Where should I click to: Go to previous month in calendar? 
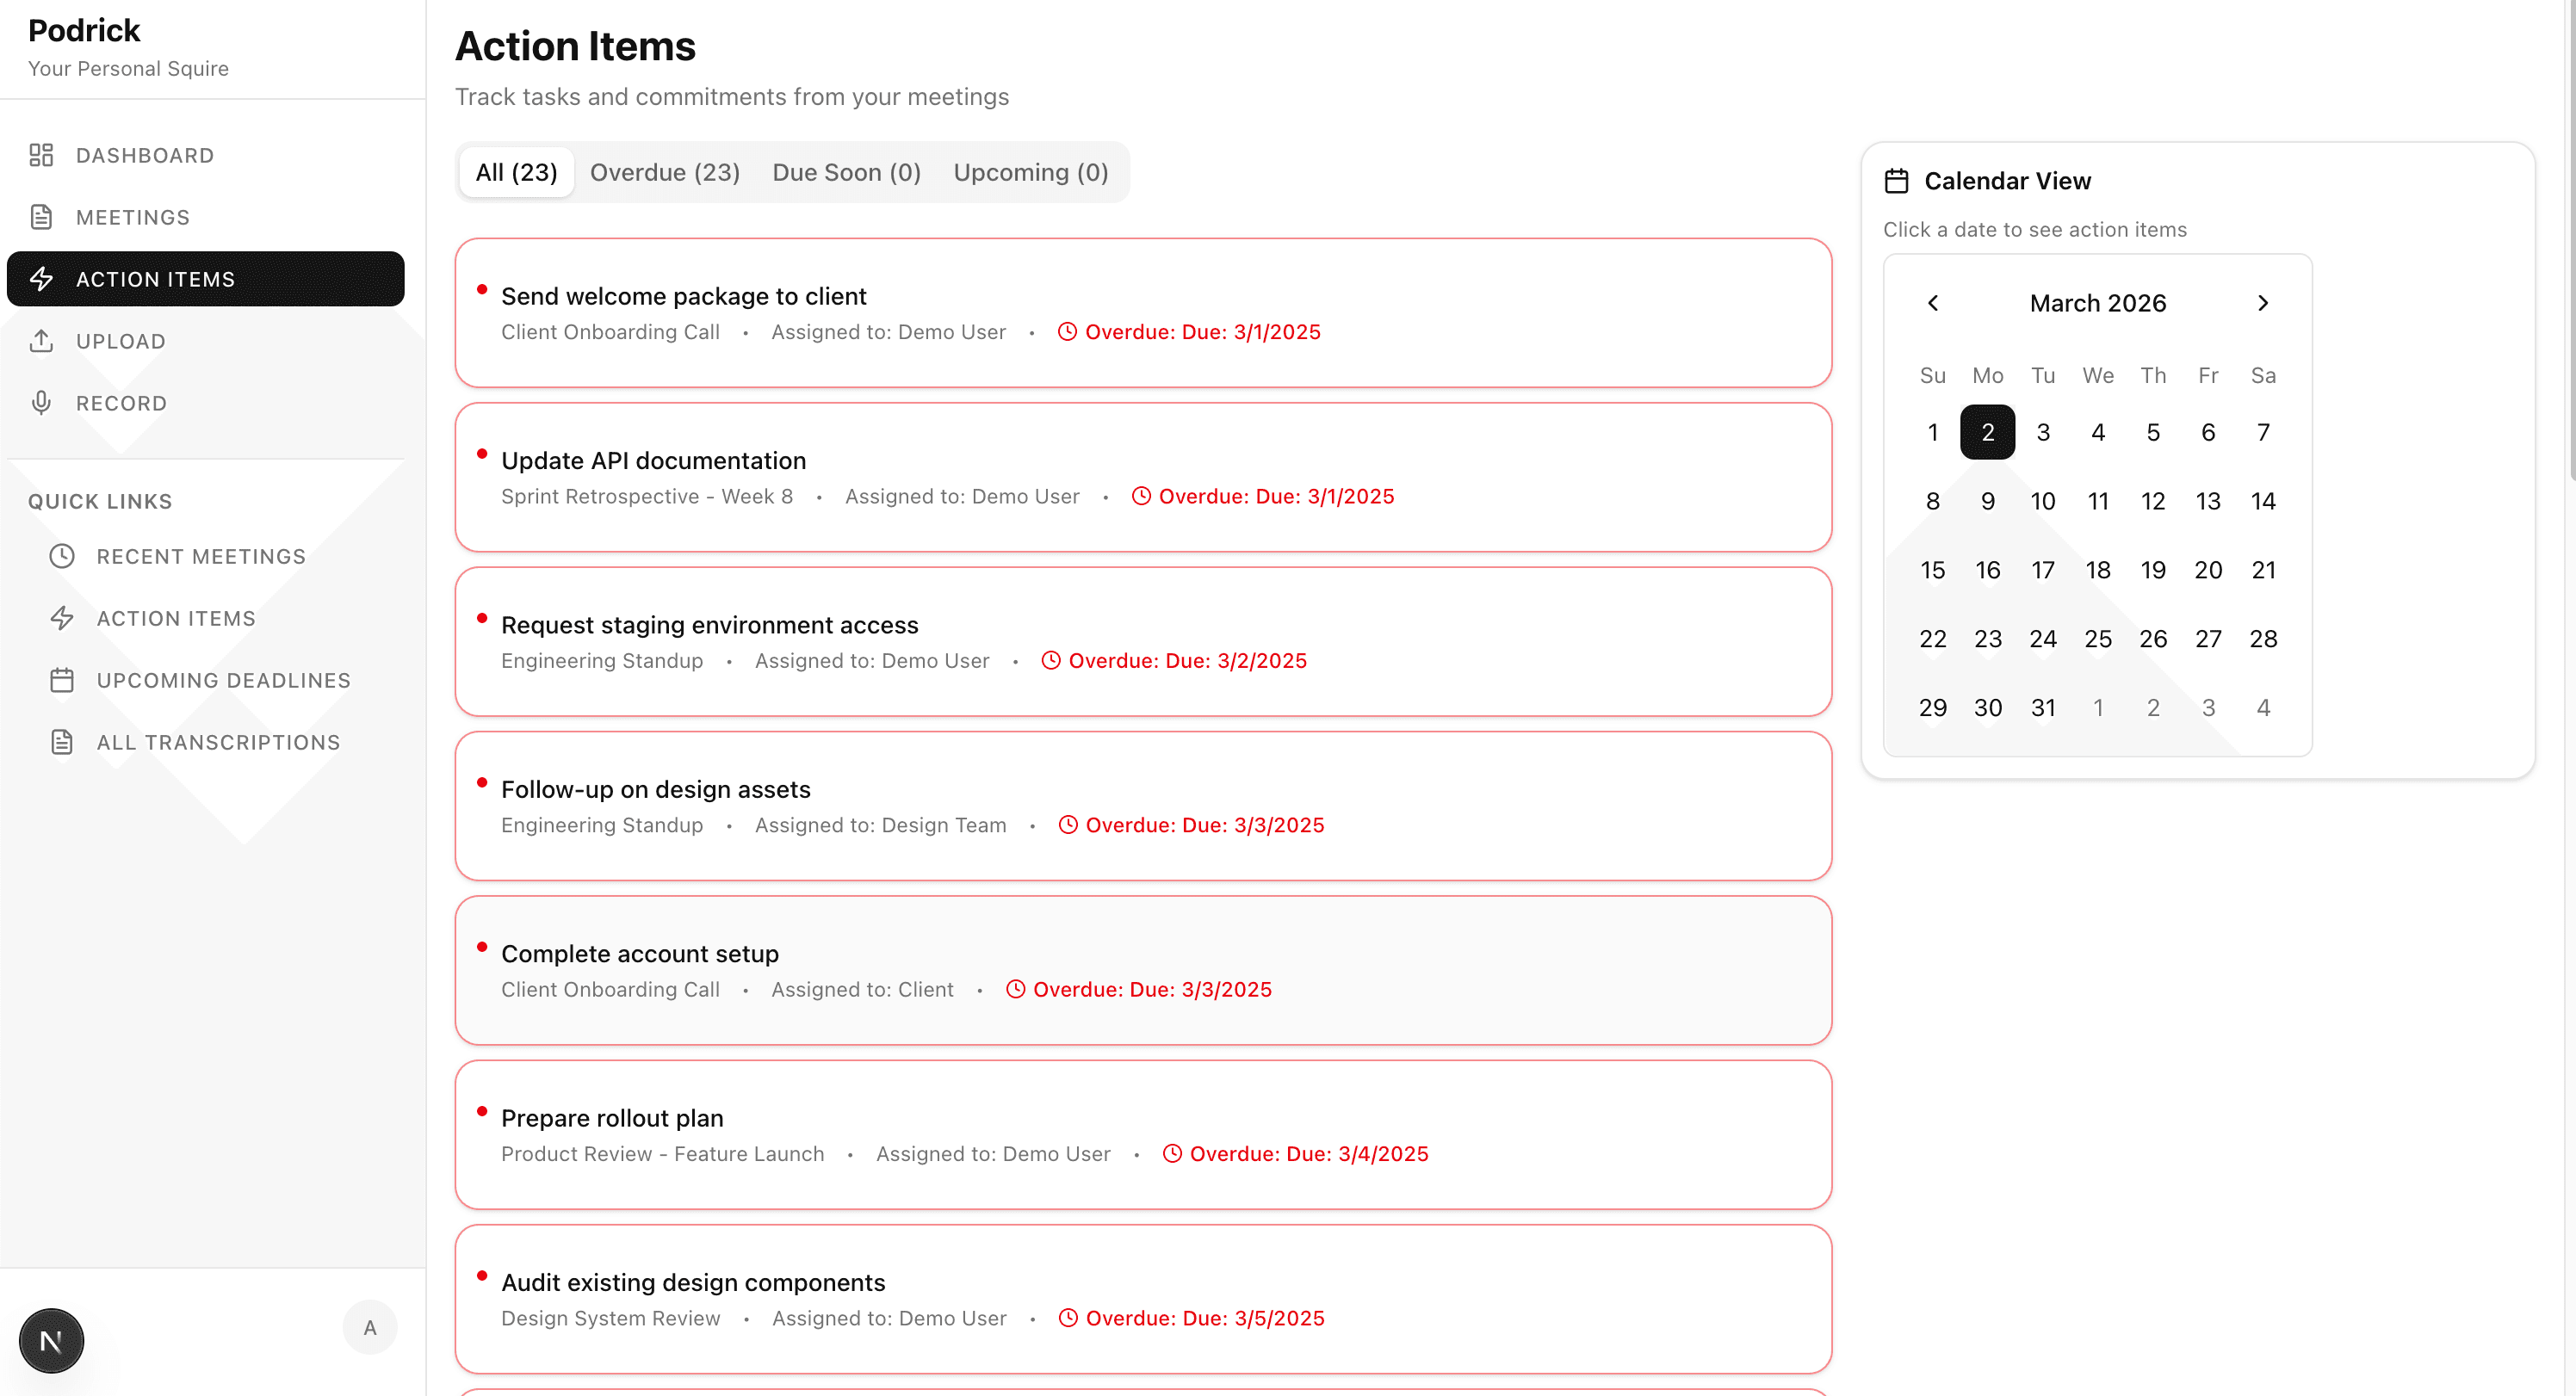1932,303
